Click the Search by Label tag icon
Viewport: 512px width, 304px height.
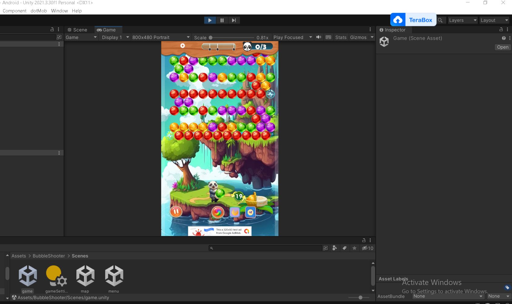click(x=344, y=248)
